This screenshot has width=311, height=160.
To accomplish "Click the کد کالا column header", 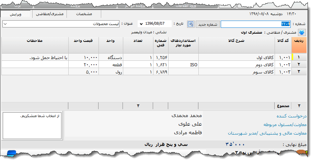I will pyautogui.click(x=283, y=45).
